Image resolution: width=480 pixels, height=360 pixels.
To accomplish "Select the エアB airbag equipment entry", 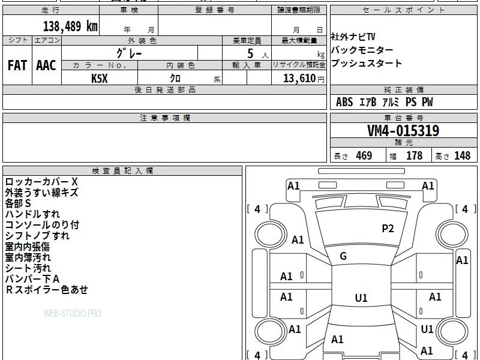I will pos(367,102).
